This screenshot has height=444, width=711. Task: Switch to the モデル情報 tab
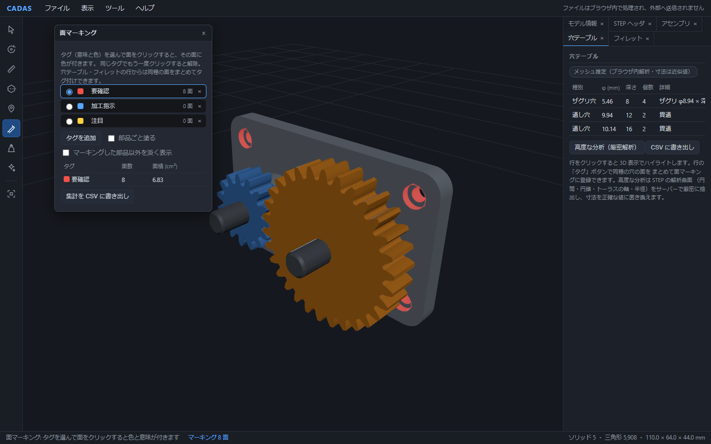pyautogui.click(x=583, y=24)
